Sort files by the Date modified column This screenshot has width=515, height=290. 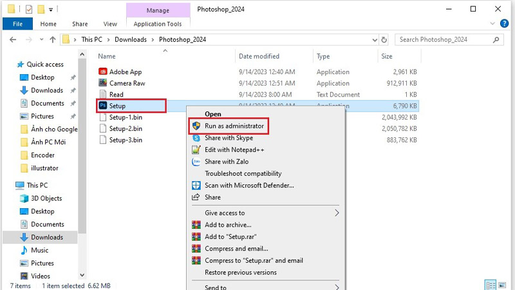pyautogui.click(x=259, y=57)
